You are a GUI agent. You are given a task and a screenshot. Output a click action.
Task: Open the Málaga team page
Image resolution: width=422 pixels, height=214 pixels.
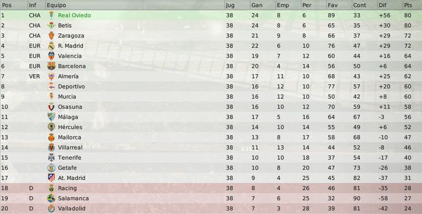68,117
